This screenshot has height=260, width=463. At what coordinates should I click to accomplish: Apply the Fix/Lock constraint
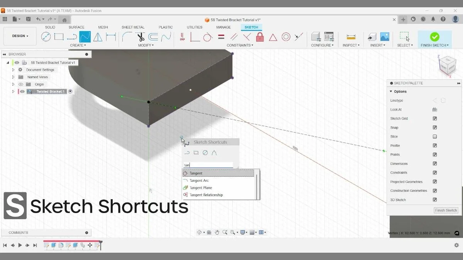pyautogui.click(x=260, y=37)
